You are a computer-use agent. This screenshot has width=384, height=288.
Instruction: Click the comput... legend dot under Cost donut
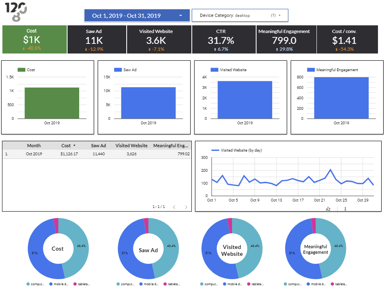click(28, 284)
